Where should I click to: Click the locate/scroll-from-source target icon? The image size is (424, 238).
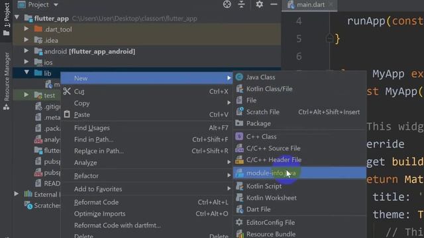227,5
